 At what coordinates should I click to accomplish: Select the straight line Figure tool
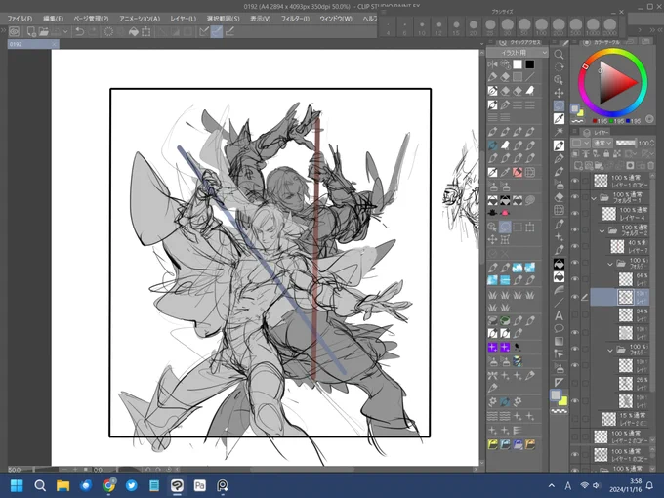coord(559,303)
